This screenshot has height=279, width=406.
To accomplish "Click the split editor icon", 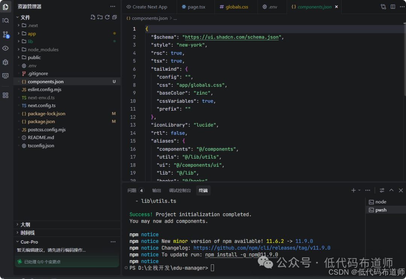I will point(393,7).
